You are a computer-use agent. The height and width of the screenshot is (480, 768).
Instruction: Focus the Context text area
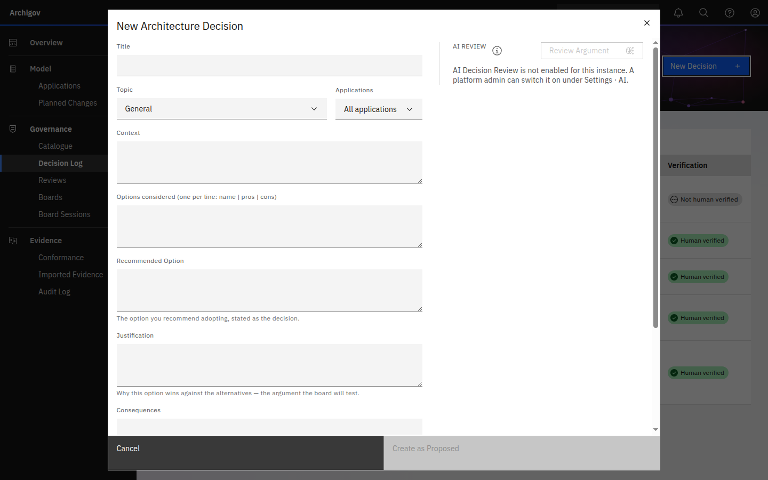269,163
